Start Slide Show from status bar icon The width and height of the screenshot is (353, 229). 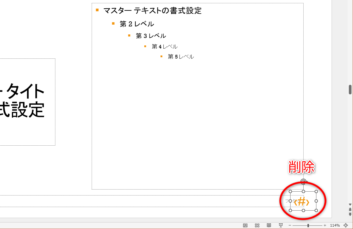281,225
